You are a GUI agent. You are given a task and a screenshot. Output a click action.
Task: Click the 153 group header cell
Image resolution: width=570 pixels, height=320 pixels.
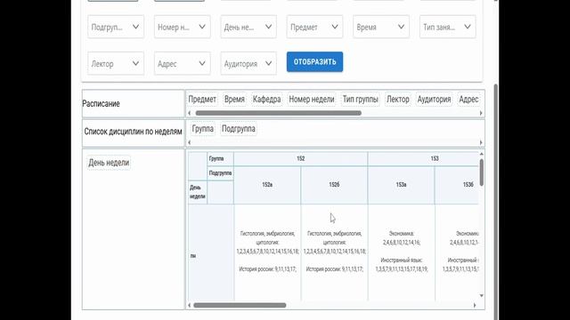point(423,159)
